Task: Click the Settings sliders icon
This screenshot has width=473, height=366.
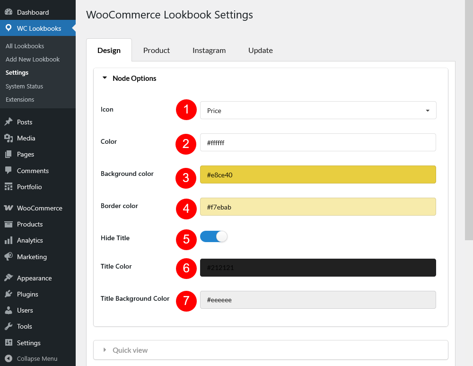Action: click(9, 342)
